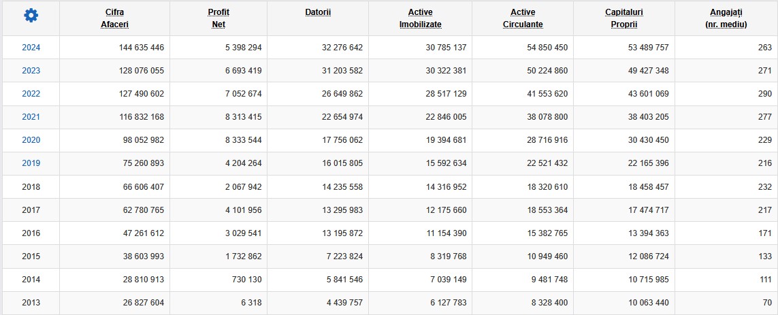Select net profit 8 333 544
Viewport: 778px width, 315px height.
[243, 140]
